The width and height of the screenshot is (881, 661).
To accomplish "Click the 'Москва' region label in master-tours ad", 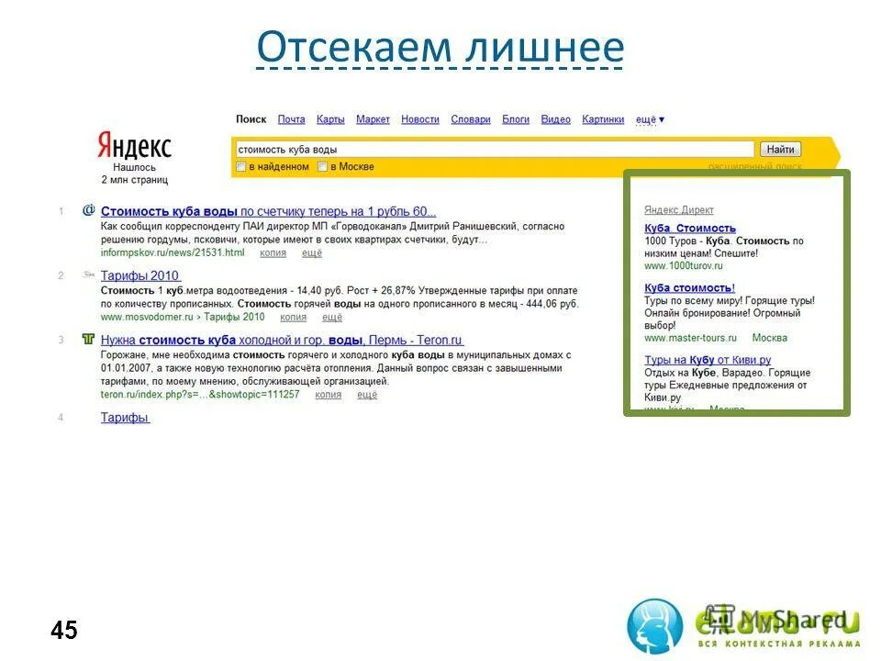I will [x=769, y=338].
